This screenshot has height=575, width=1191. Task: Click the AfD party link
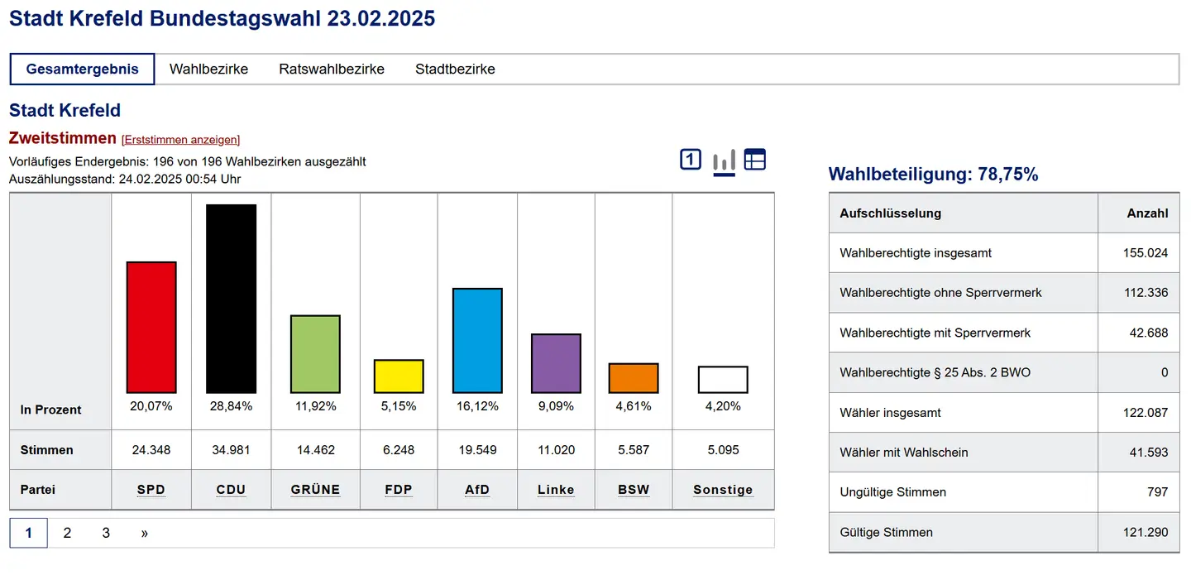(477, 490)
